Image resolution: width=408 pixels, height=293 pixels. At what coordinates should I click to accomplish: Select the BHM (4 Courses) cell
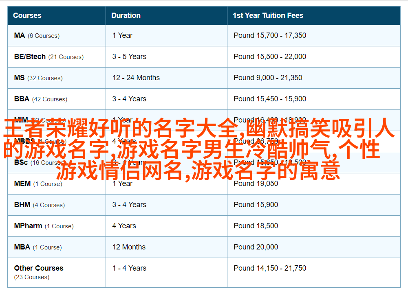(x=57, y=205)
